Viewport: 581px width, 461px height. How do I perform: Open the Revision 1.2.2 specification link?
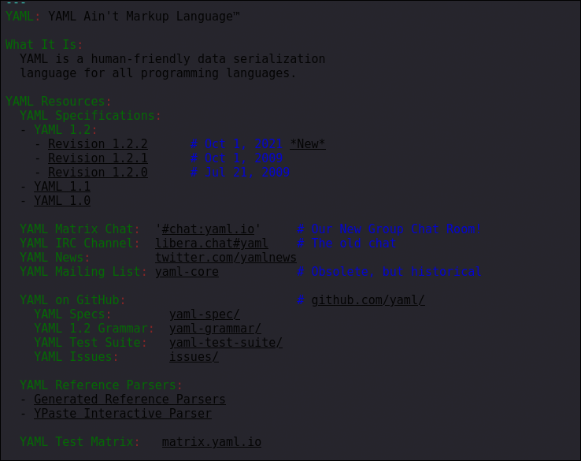98,144
